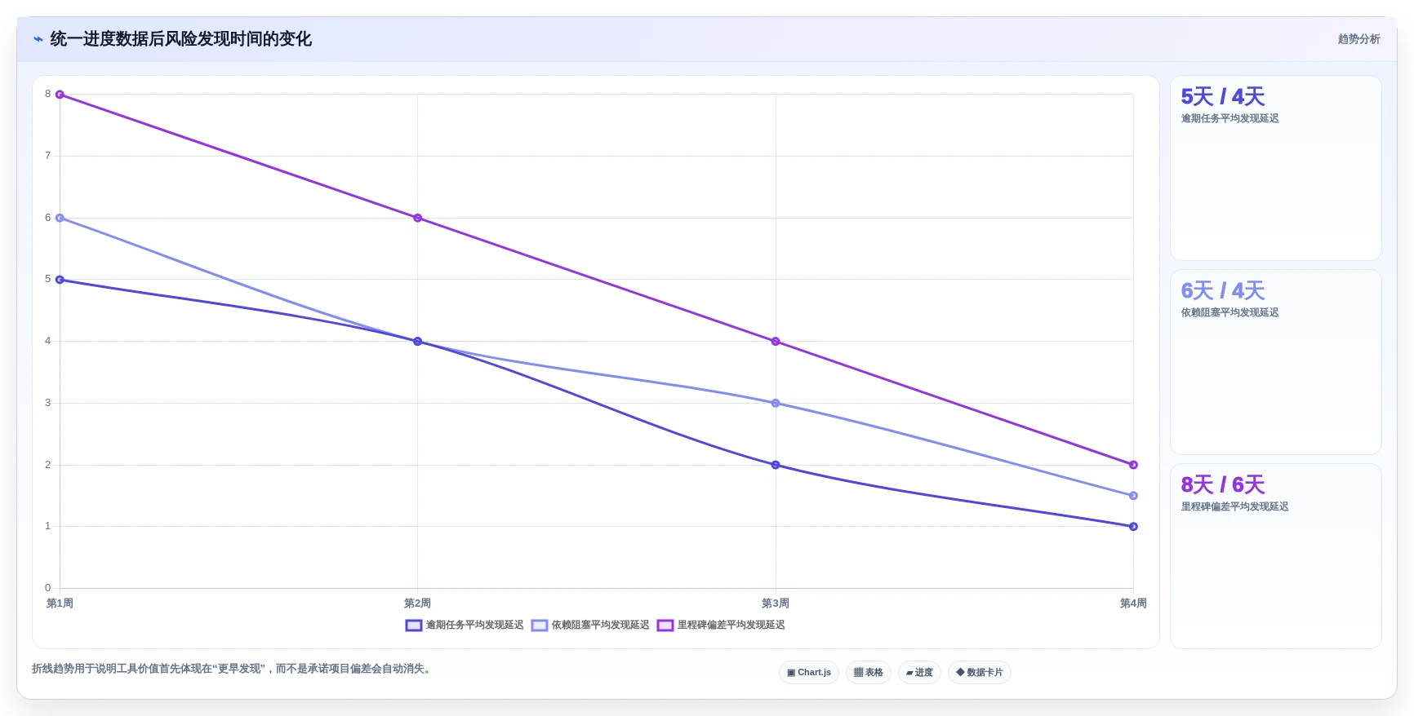Viewport: 1414px width, 716px height.
Task: Click the Chart.js tag chip
Action: coord(809,673)
